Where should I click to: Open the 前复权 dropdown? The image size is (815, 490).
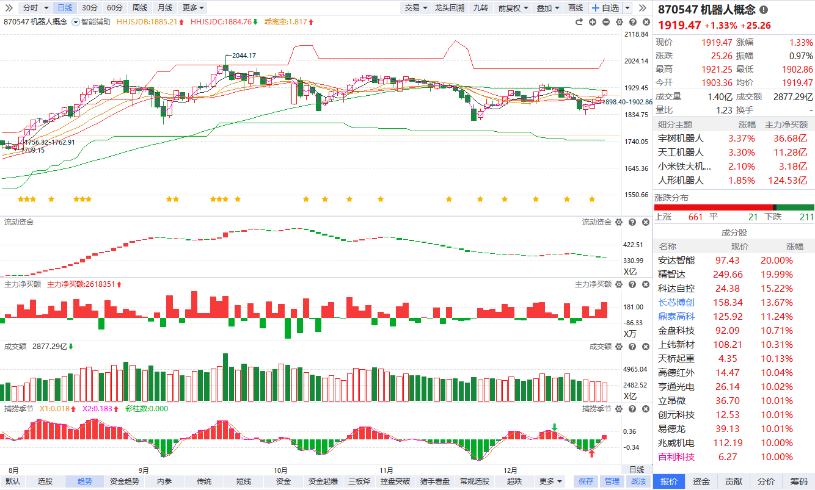[x=512, y=8]
